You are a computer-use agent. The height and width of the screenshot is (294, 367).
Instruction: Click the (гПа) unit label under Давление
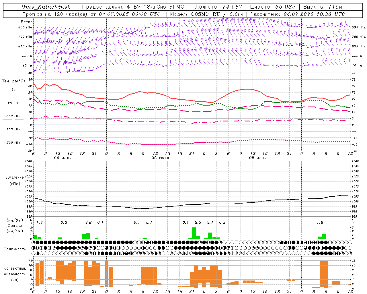click(x=15, y=184)
